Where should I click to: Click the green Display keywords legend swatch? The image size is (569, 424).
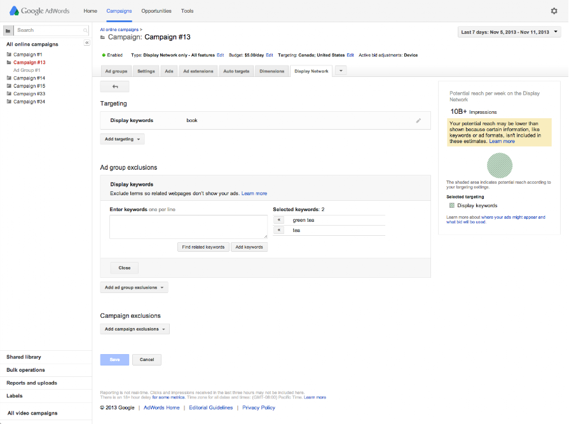click(x=451, y=205)
